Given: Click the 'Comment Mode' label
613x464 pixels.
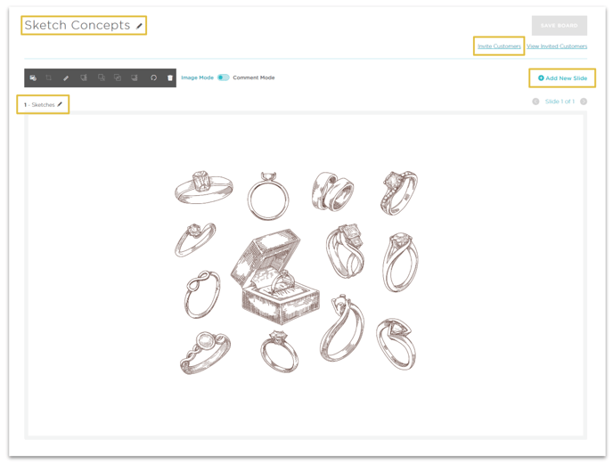Looking at the screenshot, I should pos(254,77).
